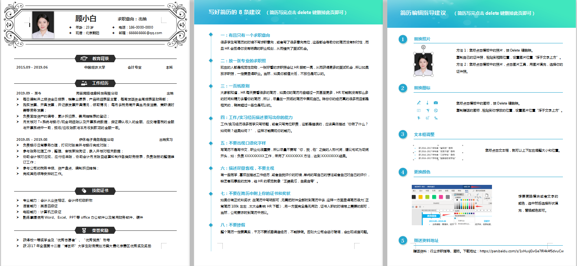Select the camera icon under 替换图标
The height and width of the screenshot is (266, 577).
pyautogui.click(x=436, y=103)
